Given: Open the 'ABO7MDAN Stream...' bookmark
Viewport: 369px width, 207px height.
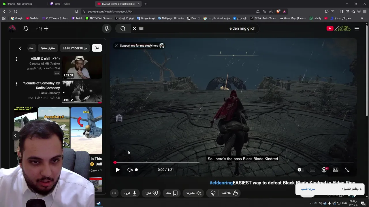Looking at the screenshot, I should [x=99, y=18].
